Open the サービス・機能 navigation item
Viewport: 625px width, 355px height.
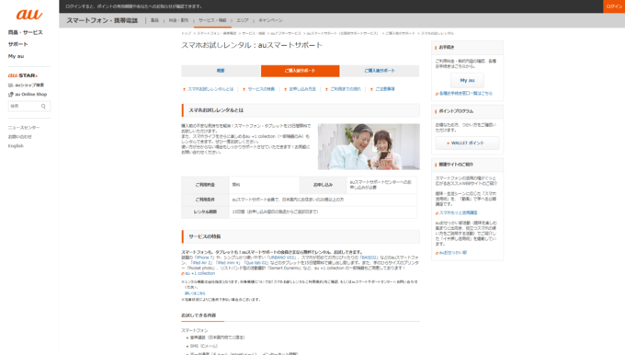coord(212,20)
